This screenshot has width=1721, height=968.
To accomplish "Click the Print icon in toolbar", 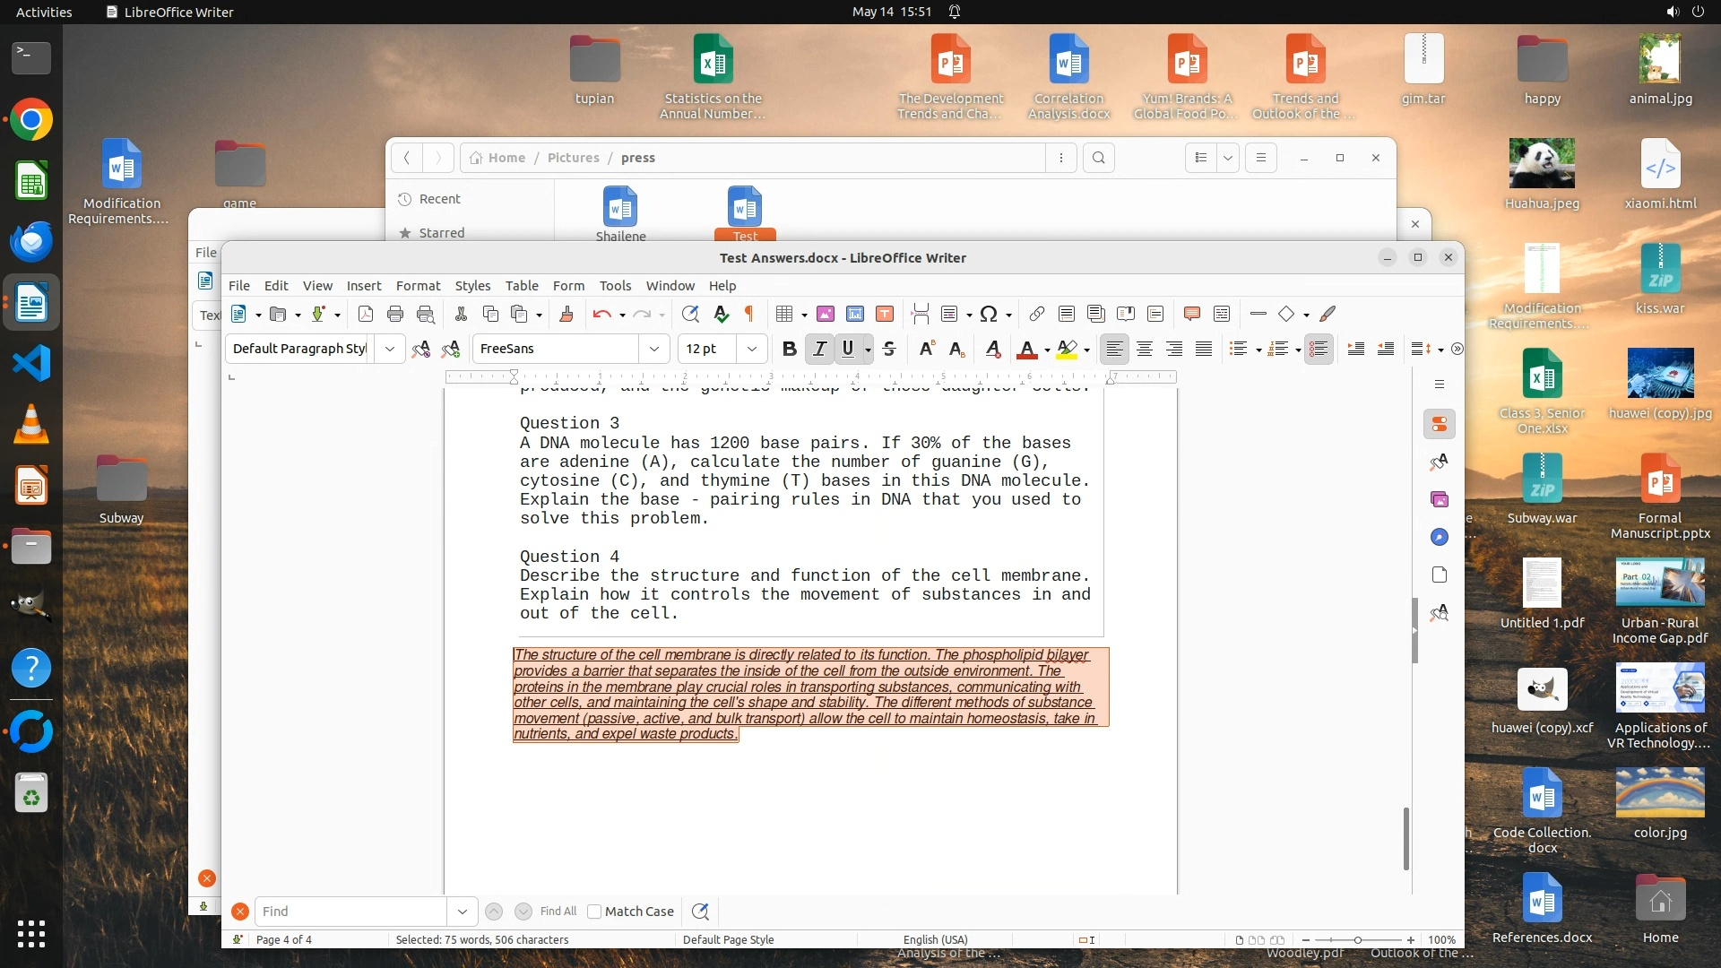I will click(x=395, y=314).
